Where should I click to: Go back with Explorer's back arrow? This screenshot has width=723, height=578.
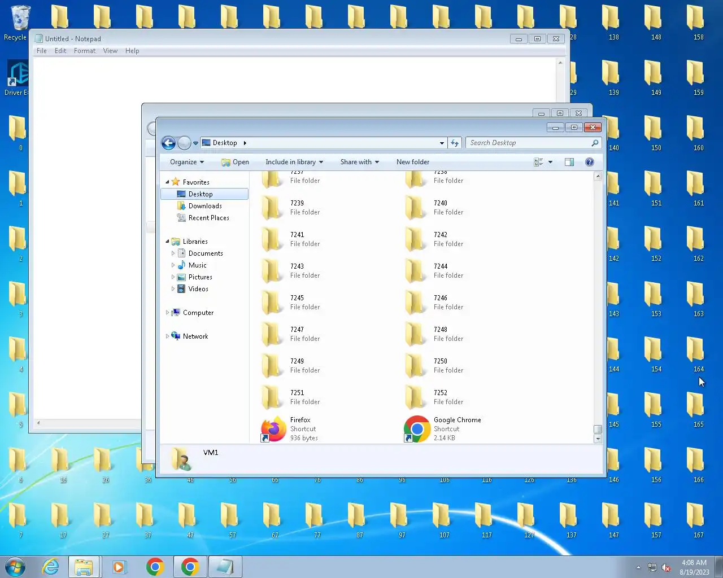[x=168, y=143]
